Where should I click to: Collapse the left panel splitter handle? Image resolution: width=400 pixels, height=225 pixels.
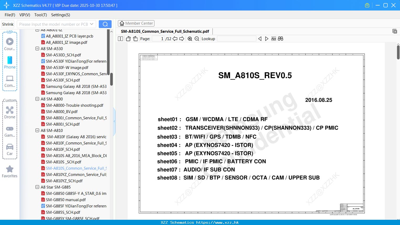point(114,121)
